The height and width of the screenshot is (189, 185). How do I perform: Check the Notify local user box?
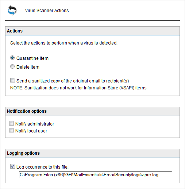coord(11,130)
